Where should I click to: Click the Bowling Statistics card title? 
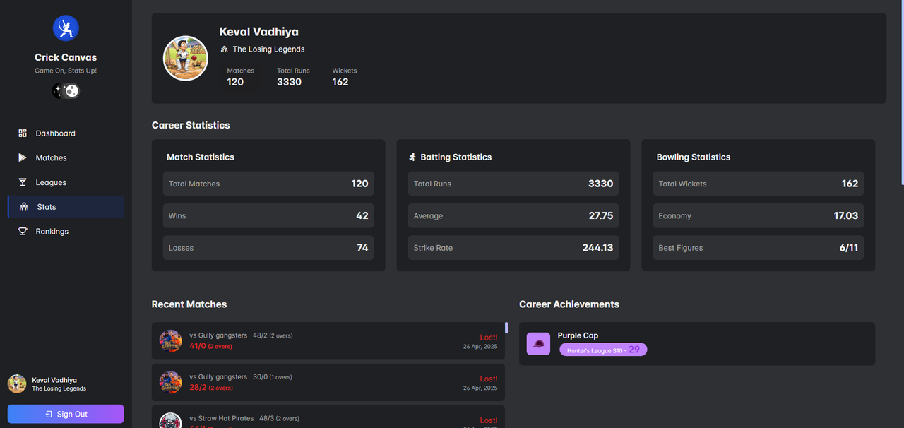coord(694,157)
